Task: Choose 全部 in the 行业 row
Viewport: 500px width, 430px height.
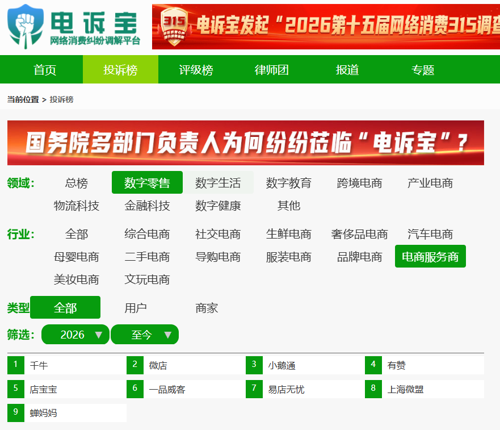Action: pos(77,234)
